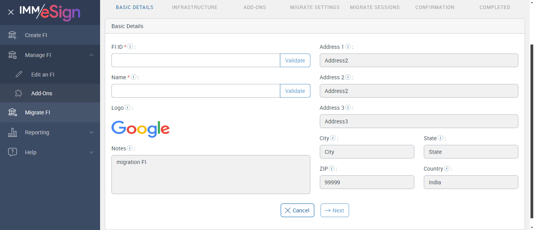This screenshot has height=230, width=534.
Task: Expand the Reporting menu section
Action: pyautogui.click(x=91, y=132)
